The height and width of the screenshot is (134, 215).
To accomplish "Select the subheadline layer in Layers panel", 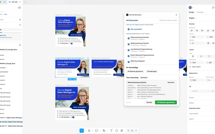I will [x=4, y=72].
